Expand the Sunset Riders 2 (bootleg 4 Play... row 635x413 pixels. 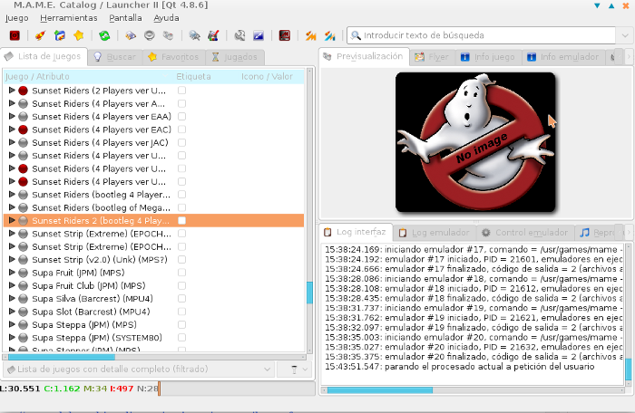pos(12,220)
